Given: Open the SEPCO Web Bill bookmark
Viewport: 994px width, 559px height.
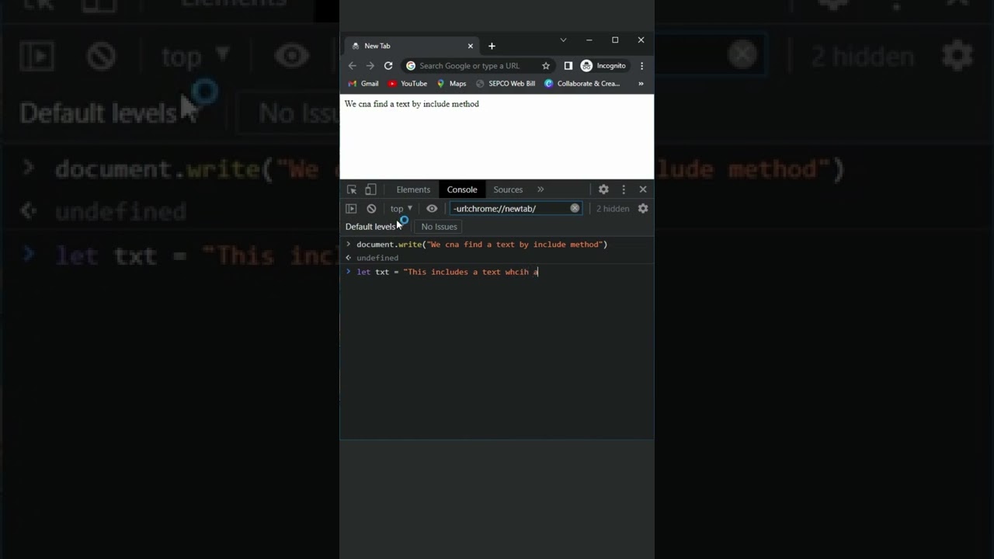Looking at the screenshot, I should click(506, 84).
